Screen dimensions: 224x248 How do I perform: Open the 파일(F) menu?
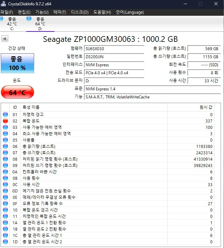coord(7,12)
